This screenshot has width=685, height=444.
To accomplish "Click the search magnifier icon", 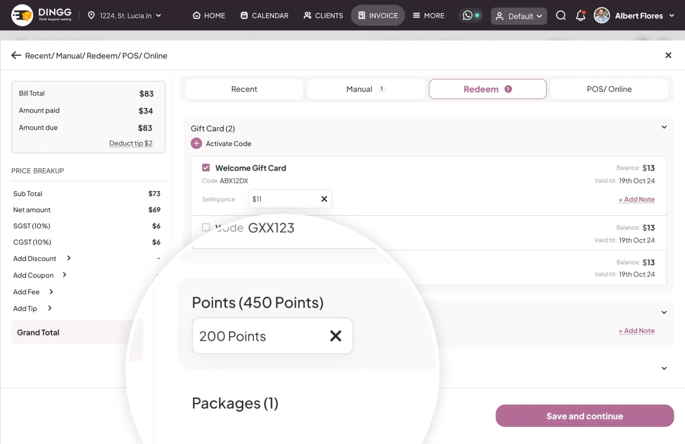I will (x=561, y=15).
